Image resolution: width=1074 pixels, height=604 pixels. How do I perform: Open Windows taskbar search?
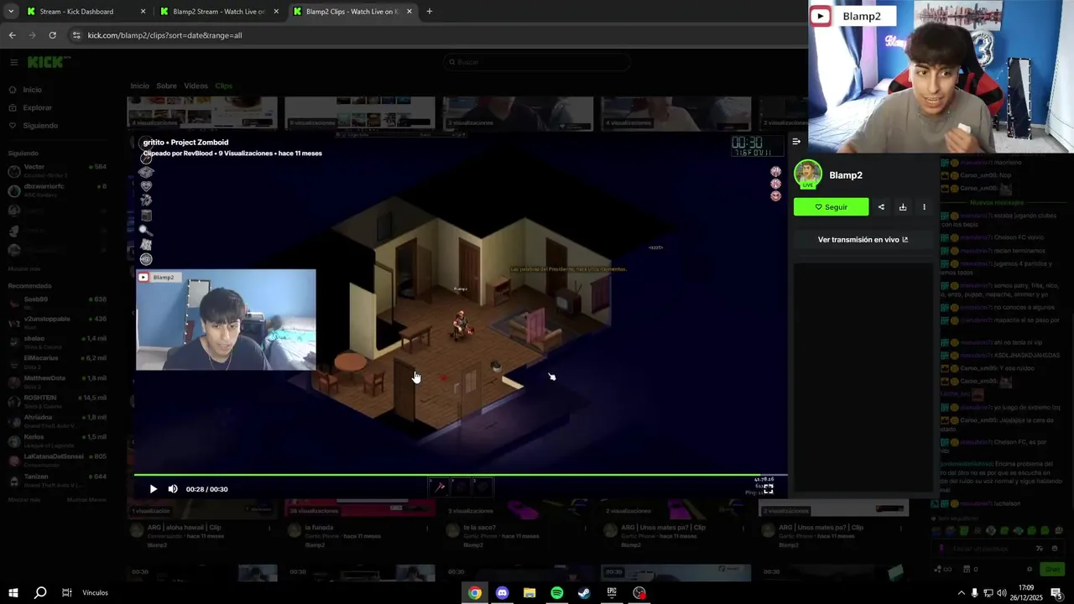(39, 593)
